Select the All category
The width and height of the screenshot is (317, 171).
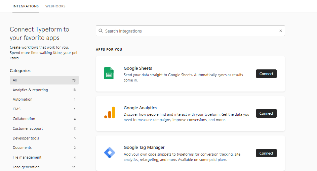[x=44, y=80]
